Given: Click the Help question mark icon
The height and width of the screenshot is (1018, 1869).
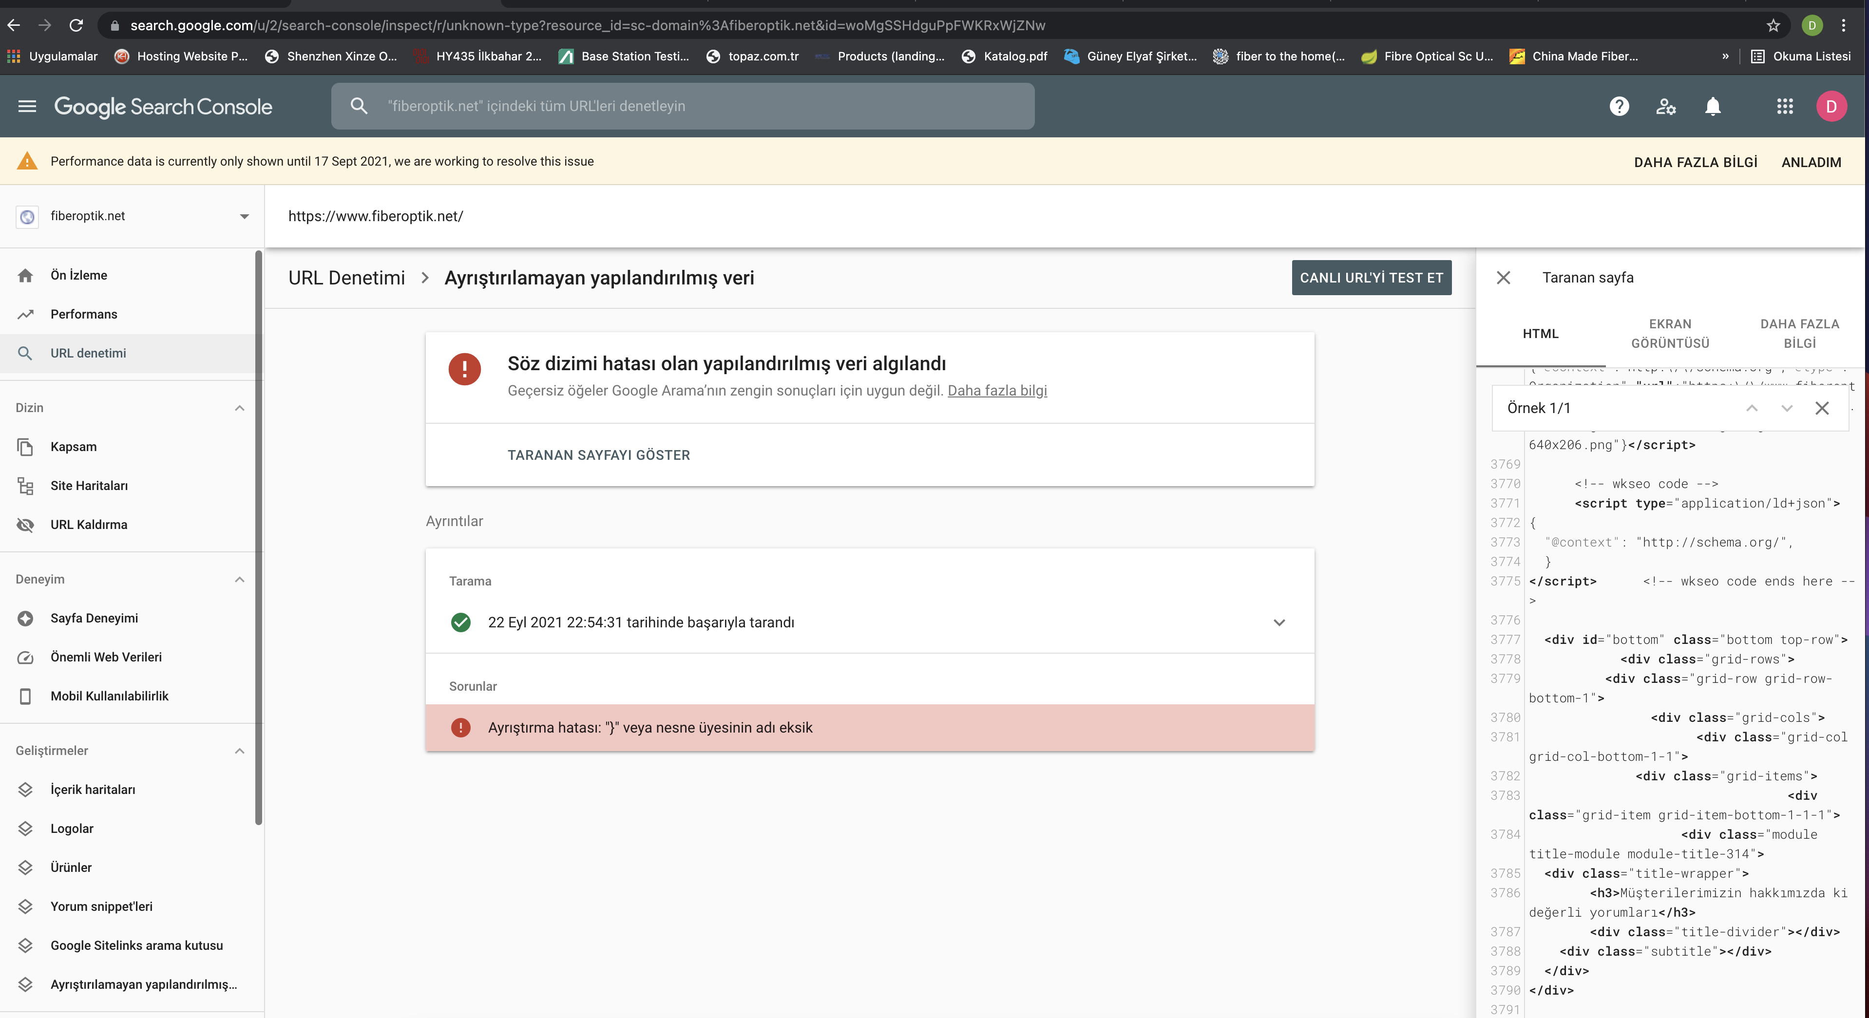Looking at the screenshot, I should click(1619, 107).
